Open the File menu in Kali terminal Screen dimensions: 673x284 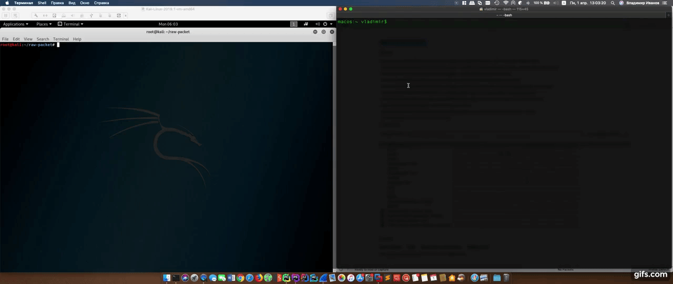click(x=5, y=39)
